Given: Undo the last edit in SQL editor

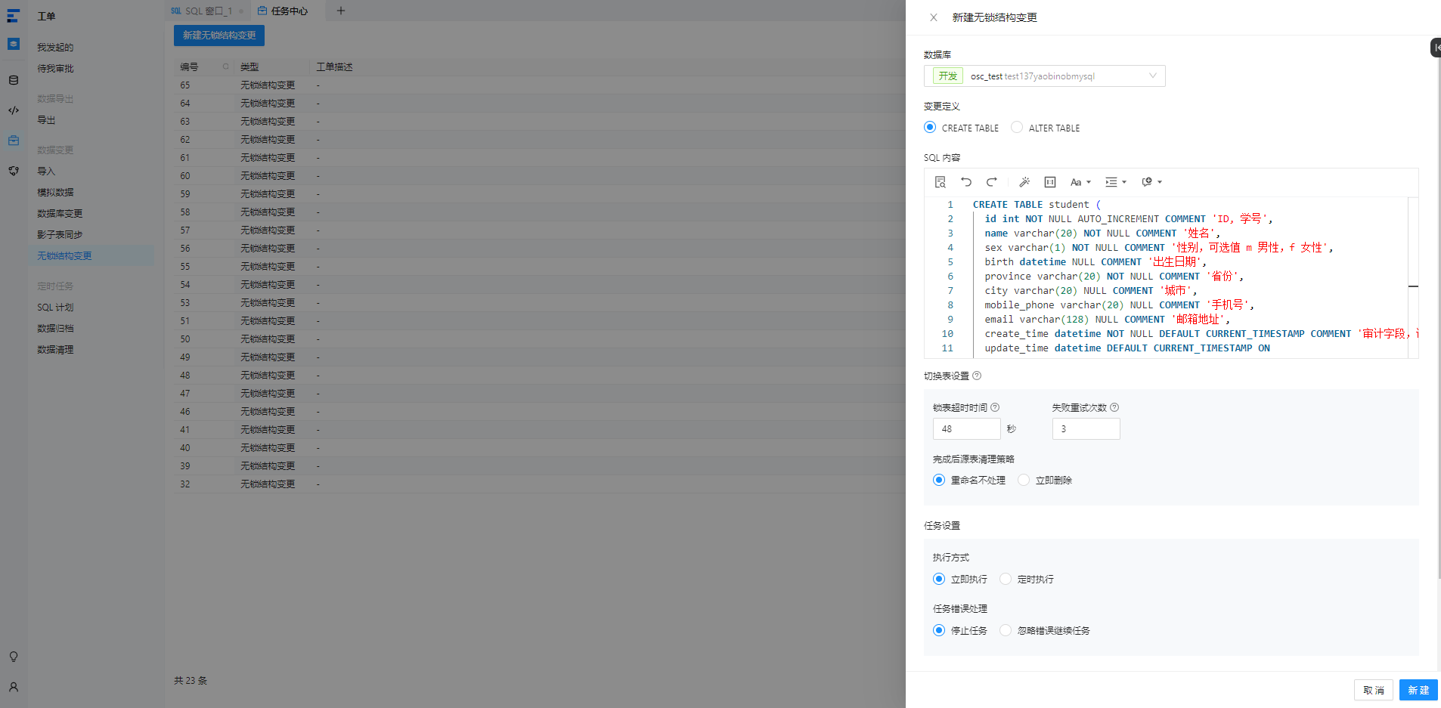Looking at the screenshot, I should click(966, 182).
